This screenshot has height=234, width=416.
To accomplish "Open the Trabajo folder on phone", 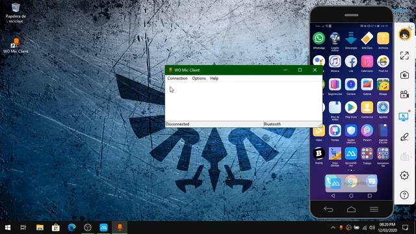I will coord(367,153).
